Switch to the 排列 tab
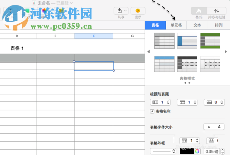Screen dimensions: 231x165 [219, 25]
